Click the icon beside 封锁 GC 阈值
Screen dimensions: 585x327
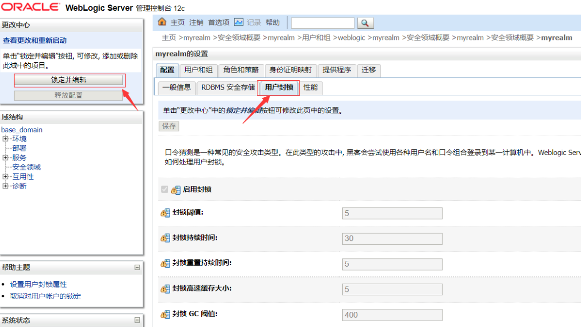pyautogui.click(x=166, y=314)
